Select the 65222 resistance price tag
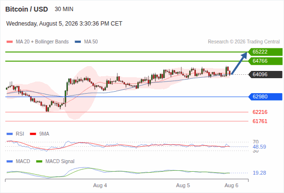The width and height of the screenshot is (284, 193). (265, 52)
